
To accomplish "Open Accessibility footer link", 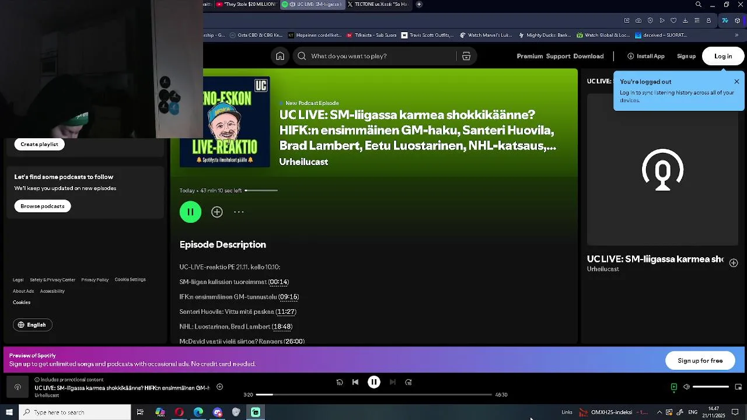I will click(x=53, y=291).
